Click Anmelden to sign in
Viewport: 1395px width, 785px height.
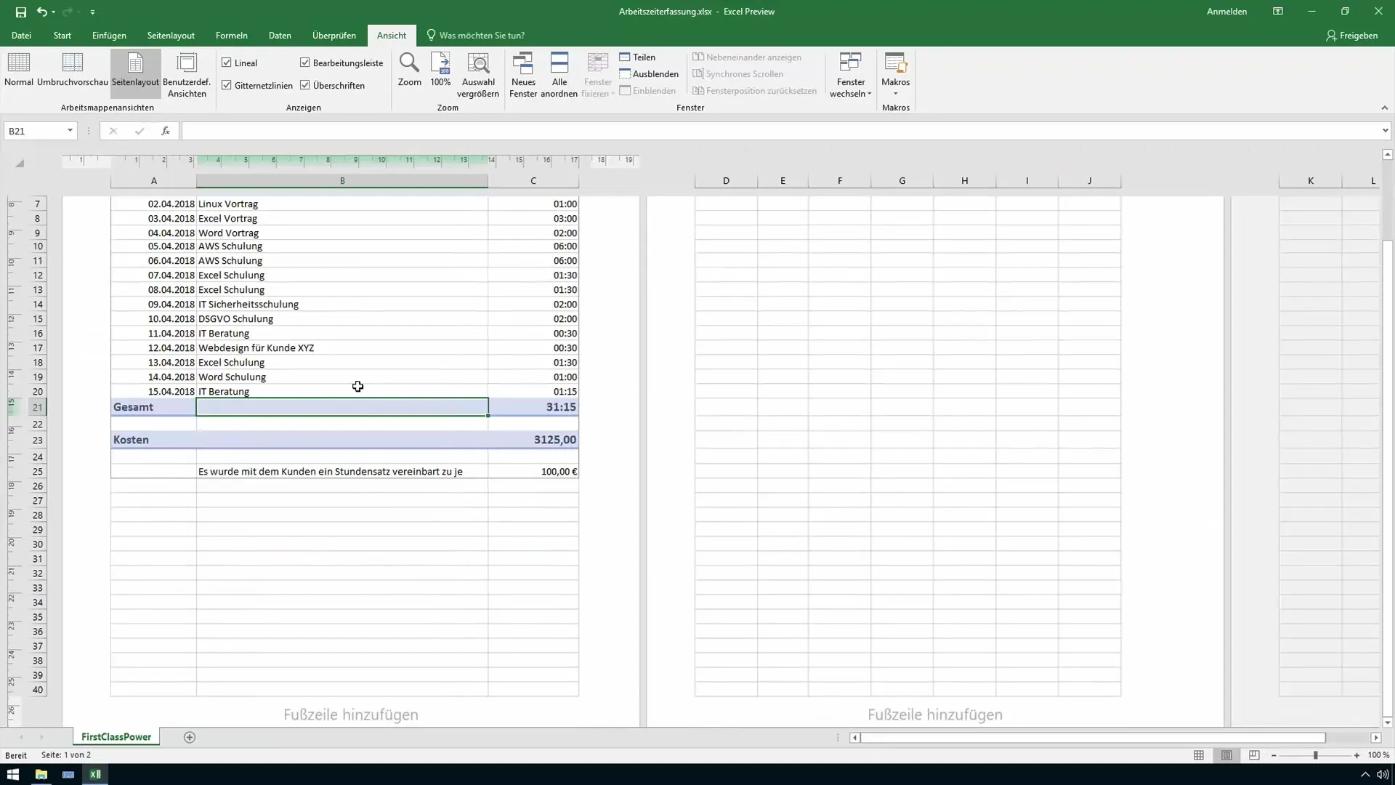tap(1226, 12)
